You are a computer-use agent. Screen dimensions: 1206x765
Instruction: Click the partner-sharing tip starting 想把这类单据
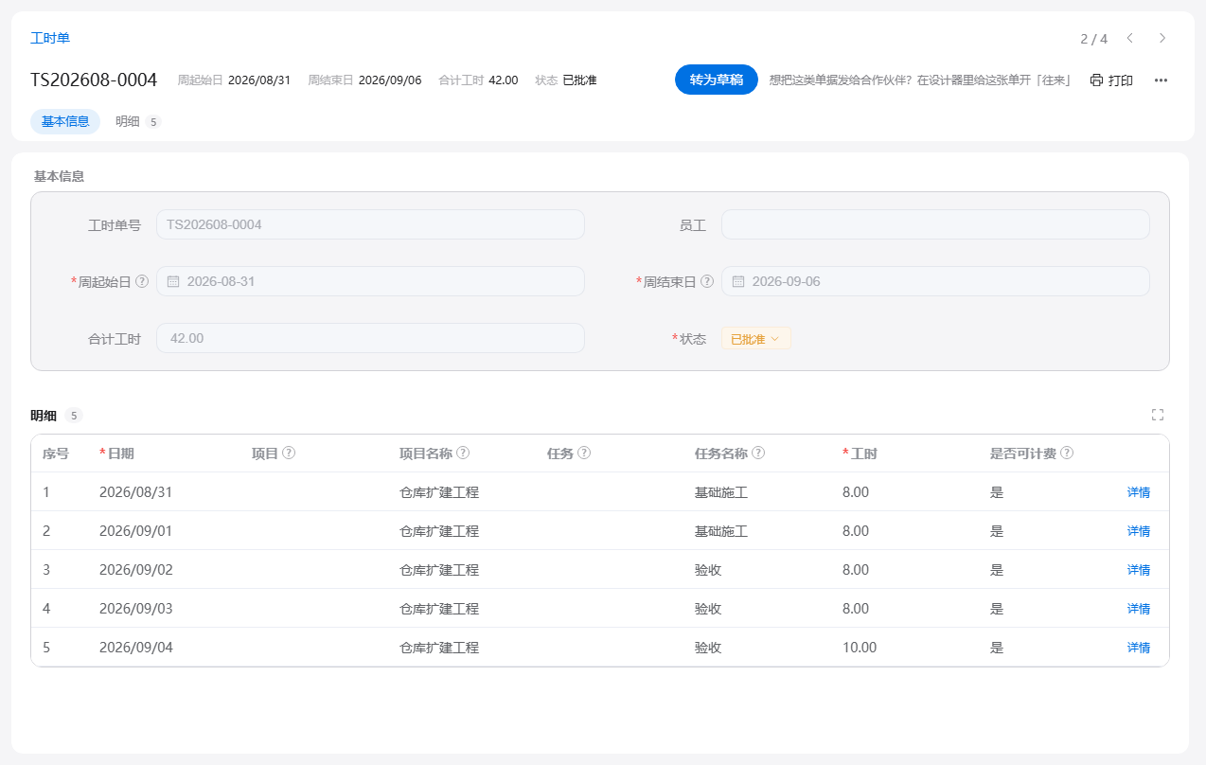[x=920, y=80]
